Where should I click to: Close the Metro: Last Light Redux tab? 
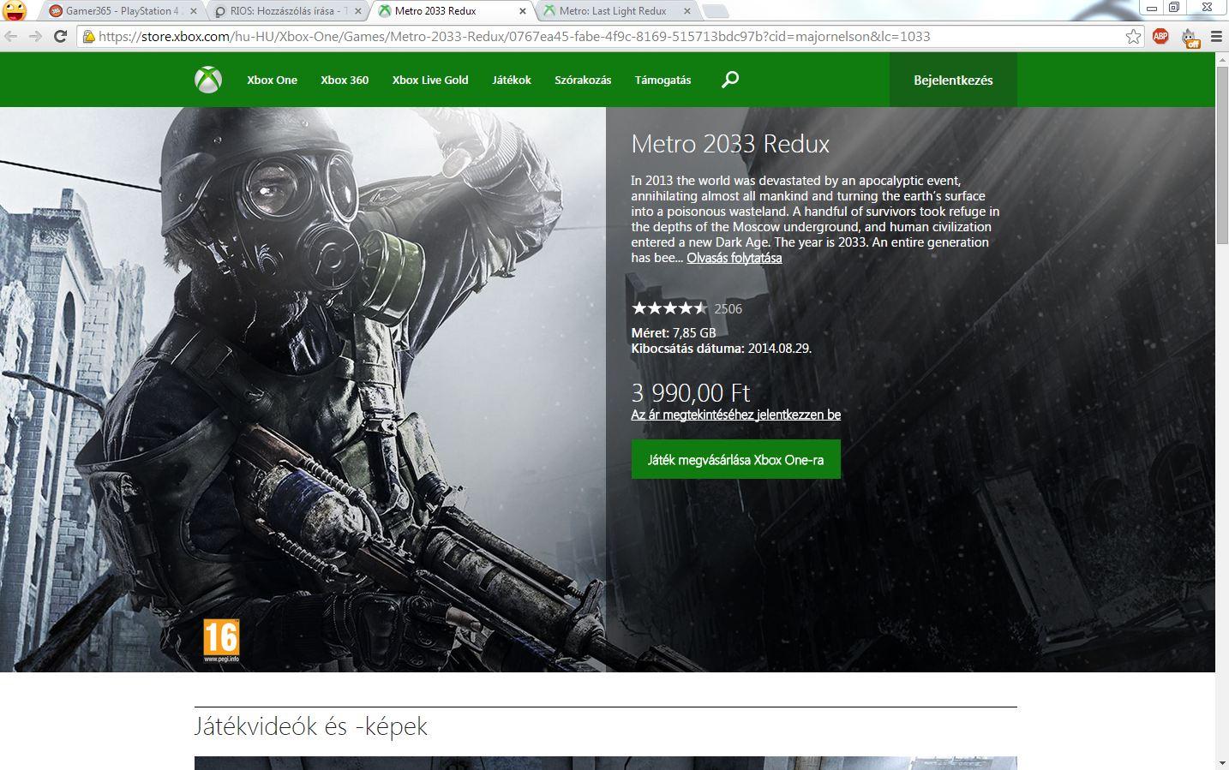click(x=686, y=11)
